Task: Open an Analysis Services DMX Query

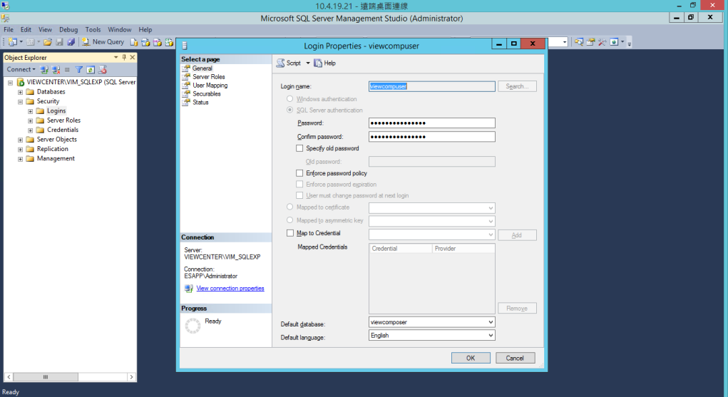Action: pyautogui.click(x=158, y=42)
